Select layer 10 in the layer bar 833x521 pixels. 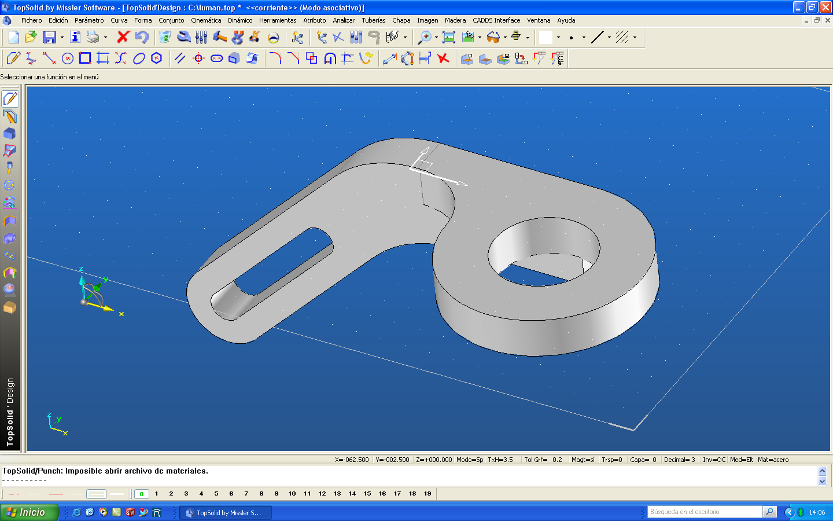pos(292,494)
